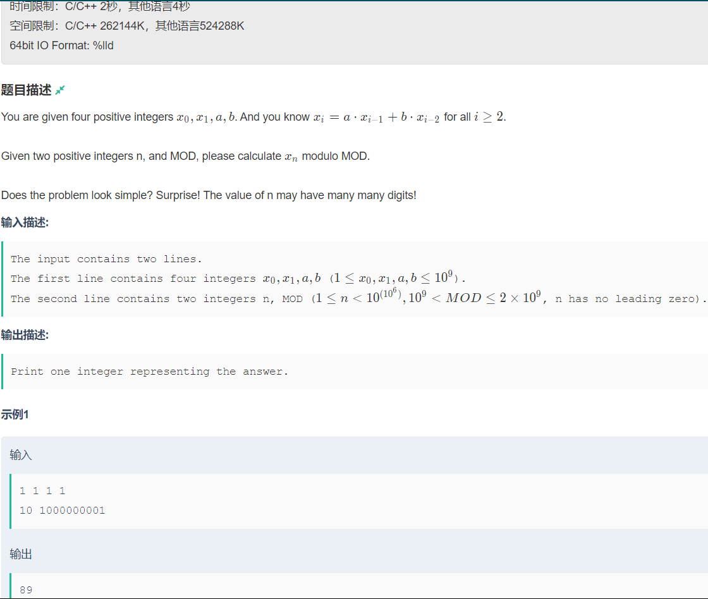Click the 'Given two positive integers n' sentence
Screen dimensions: 708x599
(186, 156)
